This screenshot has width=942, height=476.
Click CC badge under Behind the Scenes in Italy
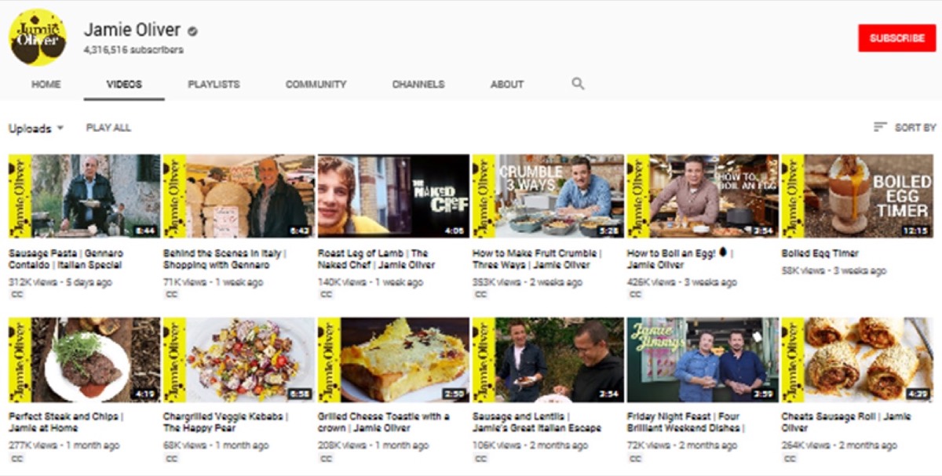172,294
